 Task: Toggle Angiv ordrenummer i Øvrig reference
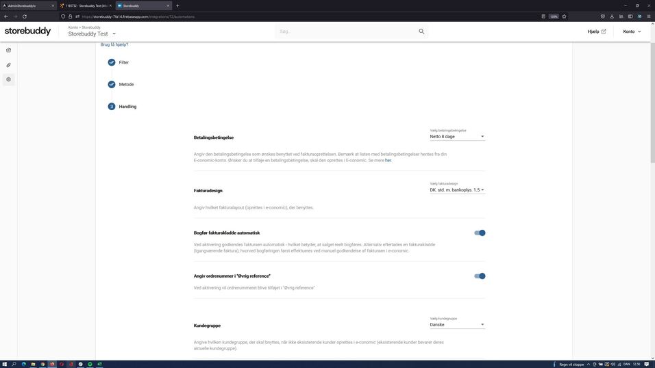point(480,276)
